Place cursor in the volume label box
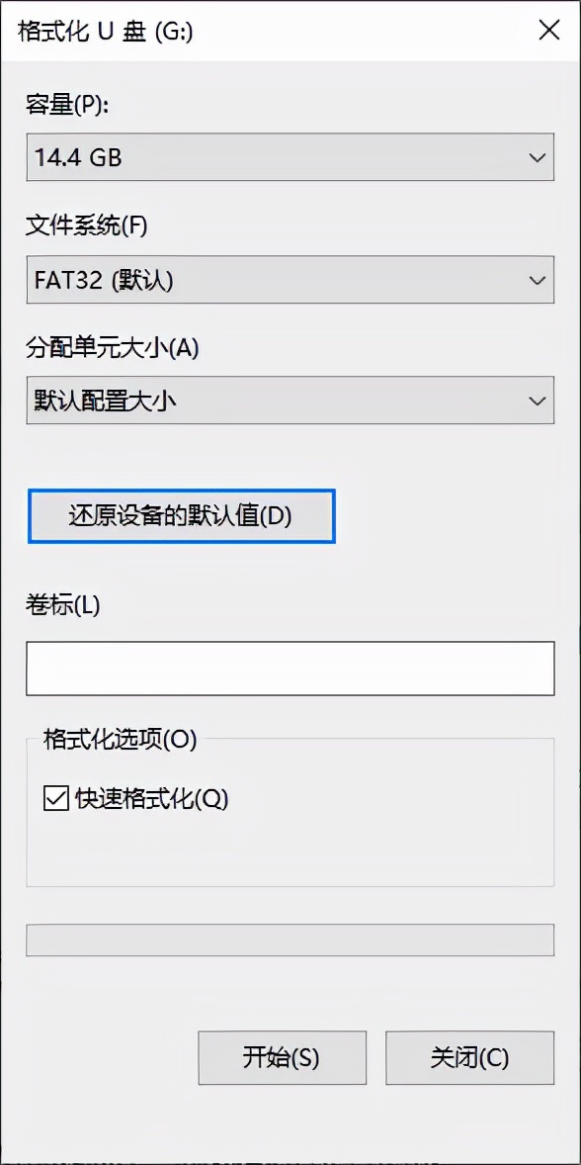Image resolution: width=581 pixels, height=1165 pixels. tap(290, 669)
